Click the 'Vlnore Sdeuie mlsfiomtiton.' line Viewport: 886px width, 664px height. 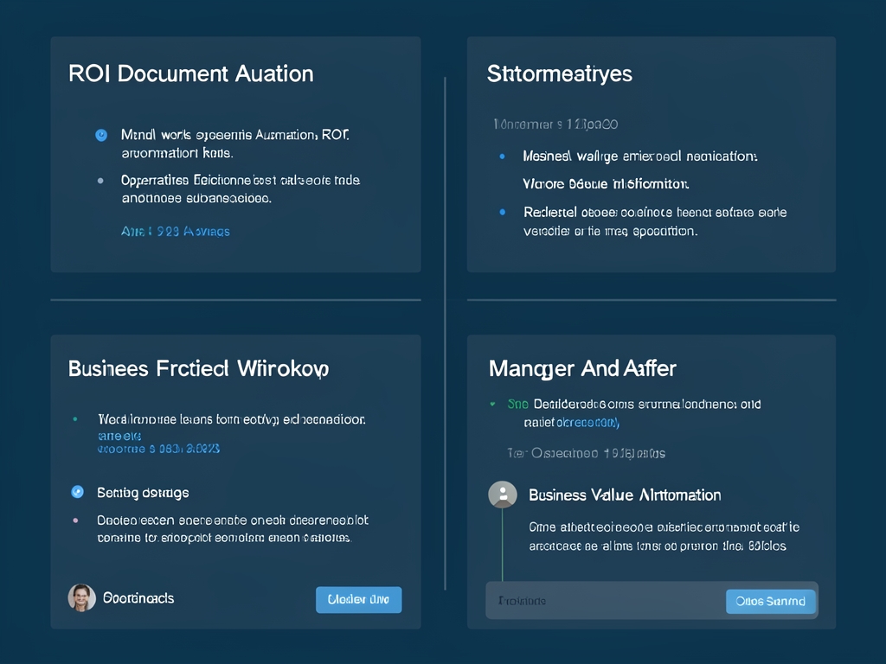tap(606, 184)
